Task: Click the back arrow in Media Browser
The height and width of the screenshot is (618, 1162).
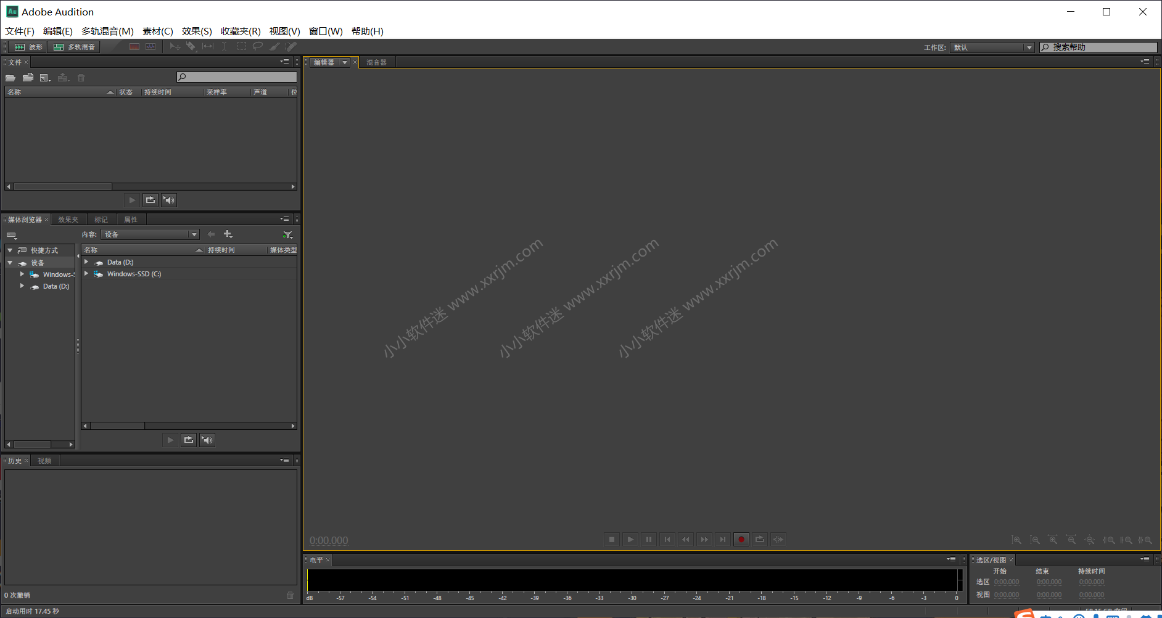Action: [212, 234]
